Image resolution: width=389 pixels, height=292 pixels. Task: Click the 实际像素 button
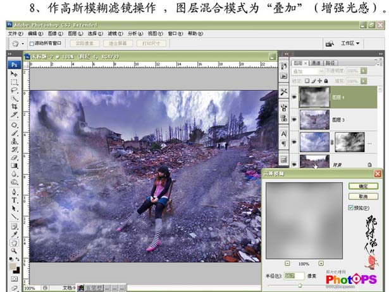85,44
